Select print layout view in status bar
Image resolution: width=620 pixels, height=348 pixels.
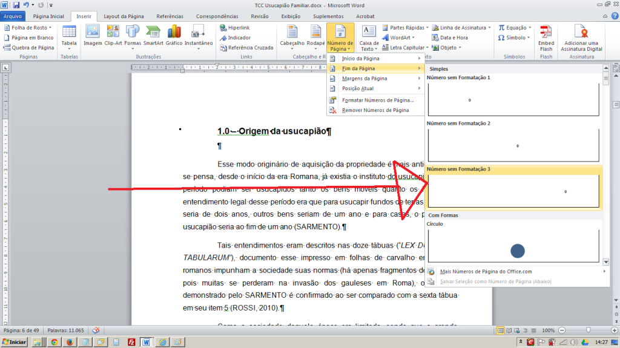pos(500,330)
